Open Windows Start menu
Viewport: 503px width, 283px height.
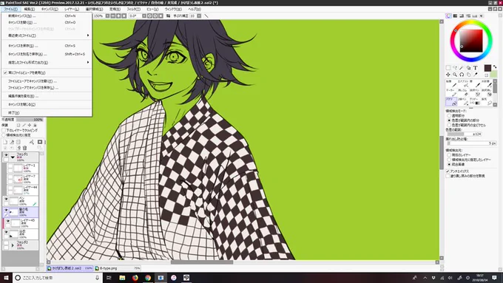6,278
